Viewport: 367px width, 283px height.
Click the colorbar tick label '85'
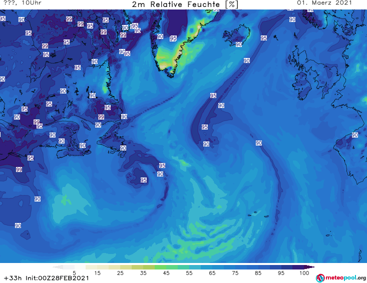[258, 273]
